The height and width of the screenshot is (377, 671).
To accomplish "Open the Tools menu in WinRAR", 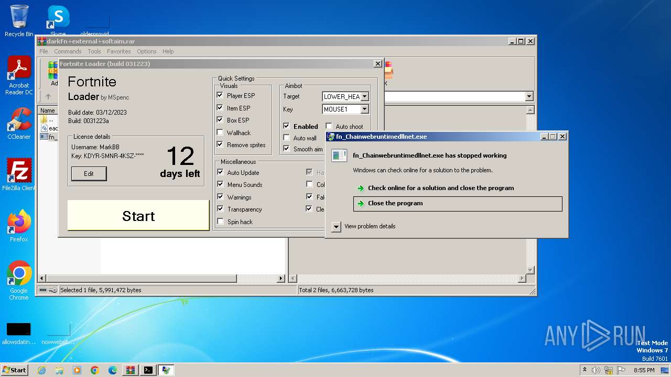I will (x=94, y=51).
